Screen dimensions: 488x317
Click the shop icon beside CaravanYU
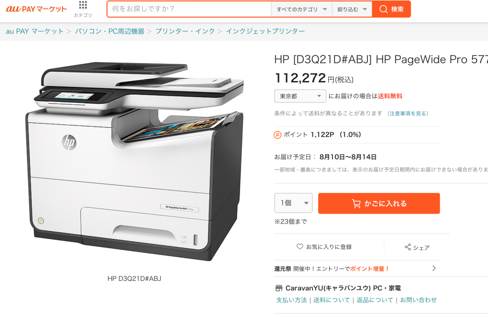pyautogui.click(x=279, y=288)
